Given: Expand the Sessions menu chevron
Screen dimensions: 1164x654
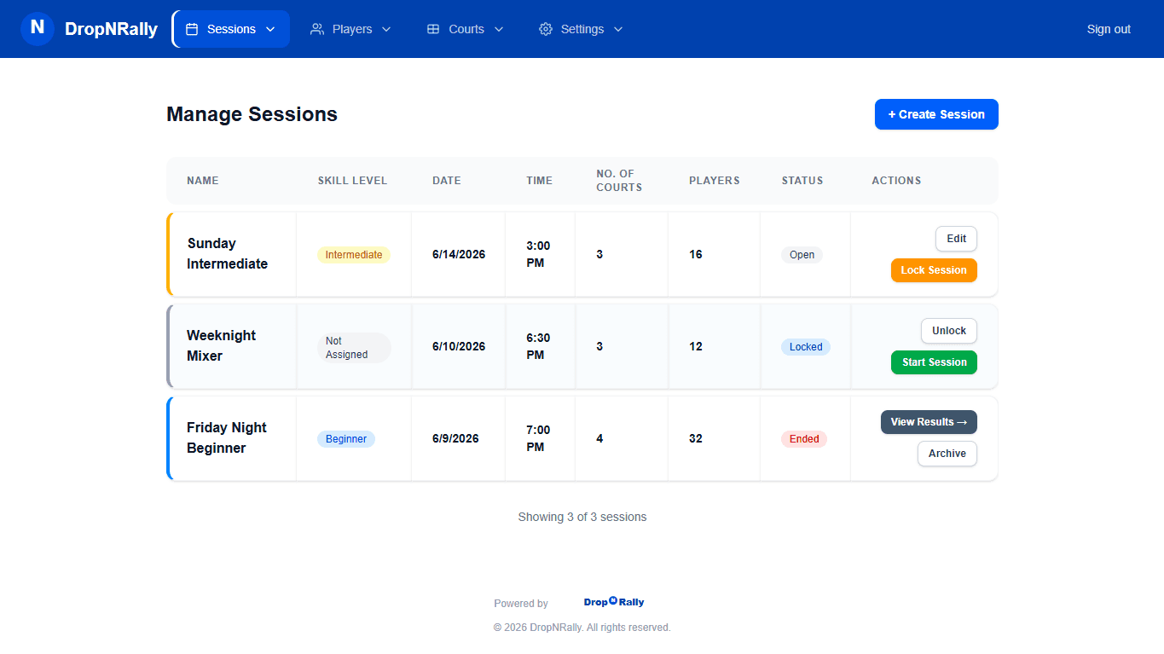Looking at the screenshot, I should [270, 29].
